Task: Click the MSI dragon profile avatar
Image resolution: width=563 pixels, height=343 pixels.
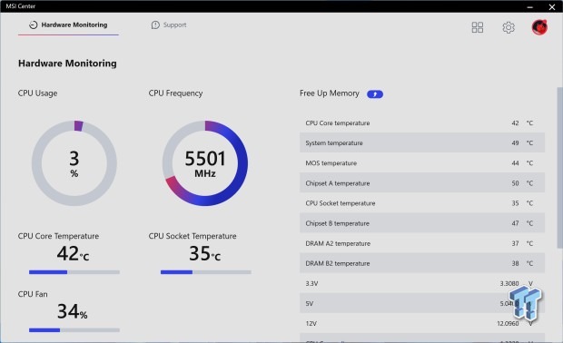Action: pos(539,27)
